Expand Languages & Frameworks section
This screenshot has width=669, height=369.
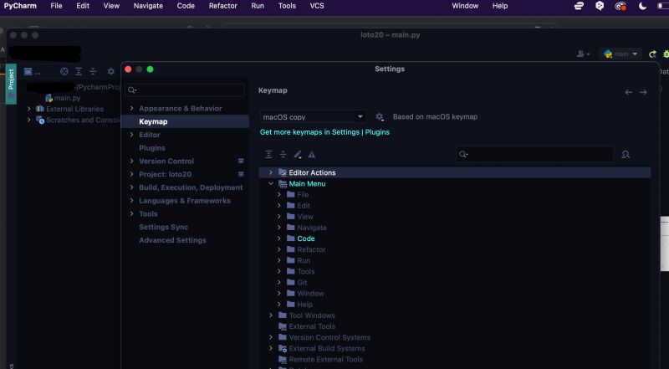click(131, 201)
